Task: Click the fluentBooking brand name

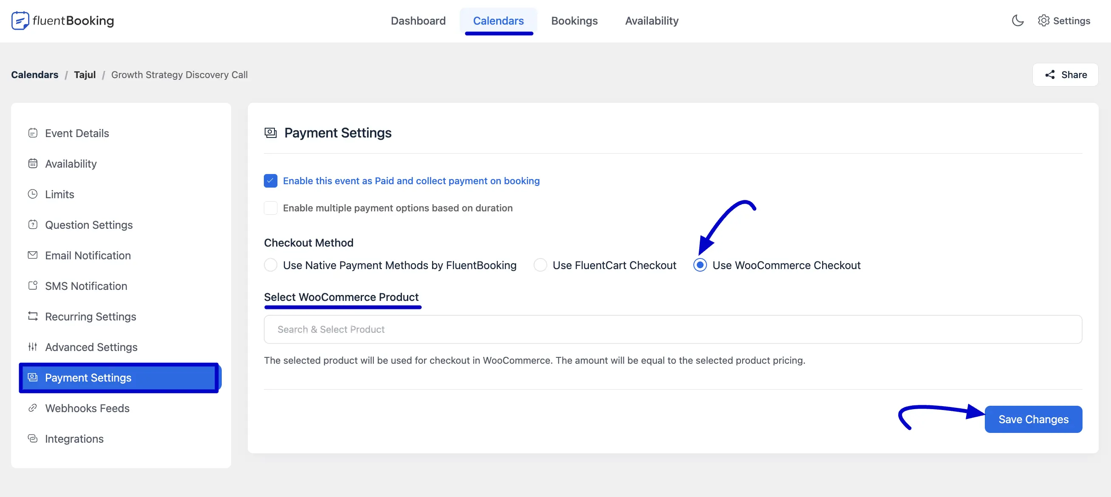Action: pos(73,21)
